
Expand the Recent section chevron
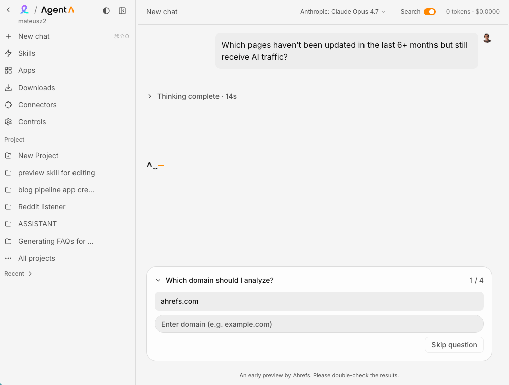(x=30, y=274)
